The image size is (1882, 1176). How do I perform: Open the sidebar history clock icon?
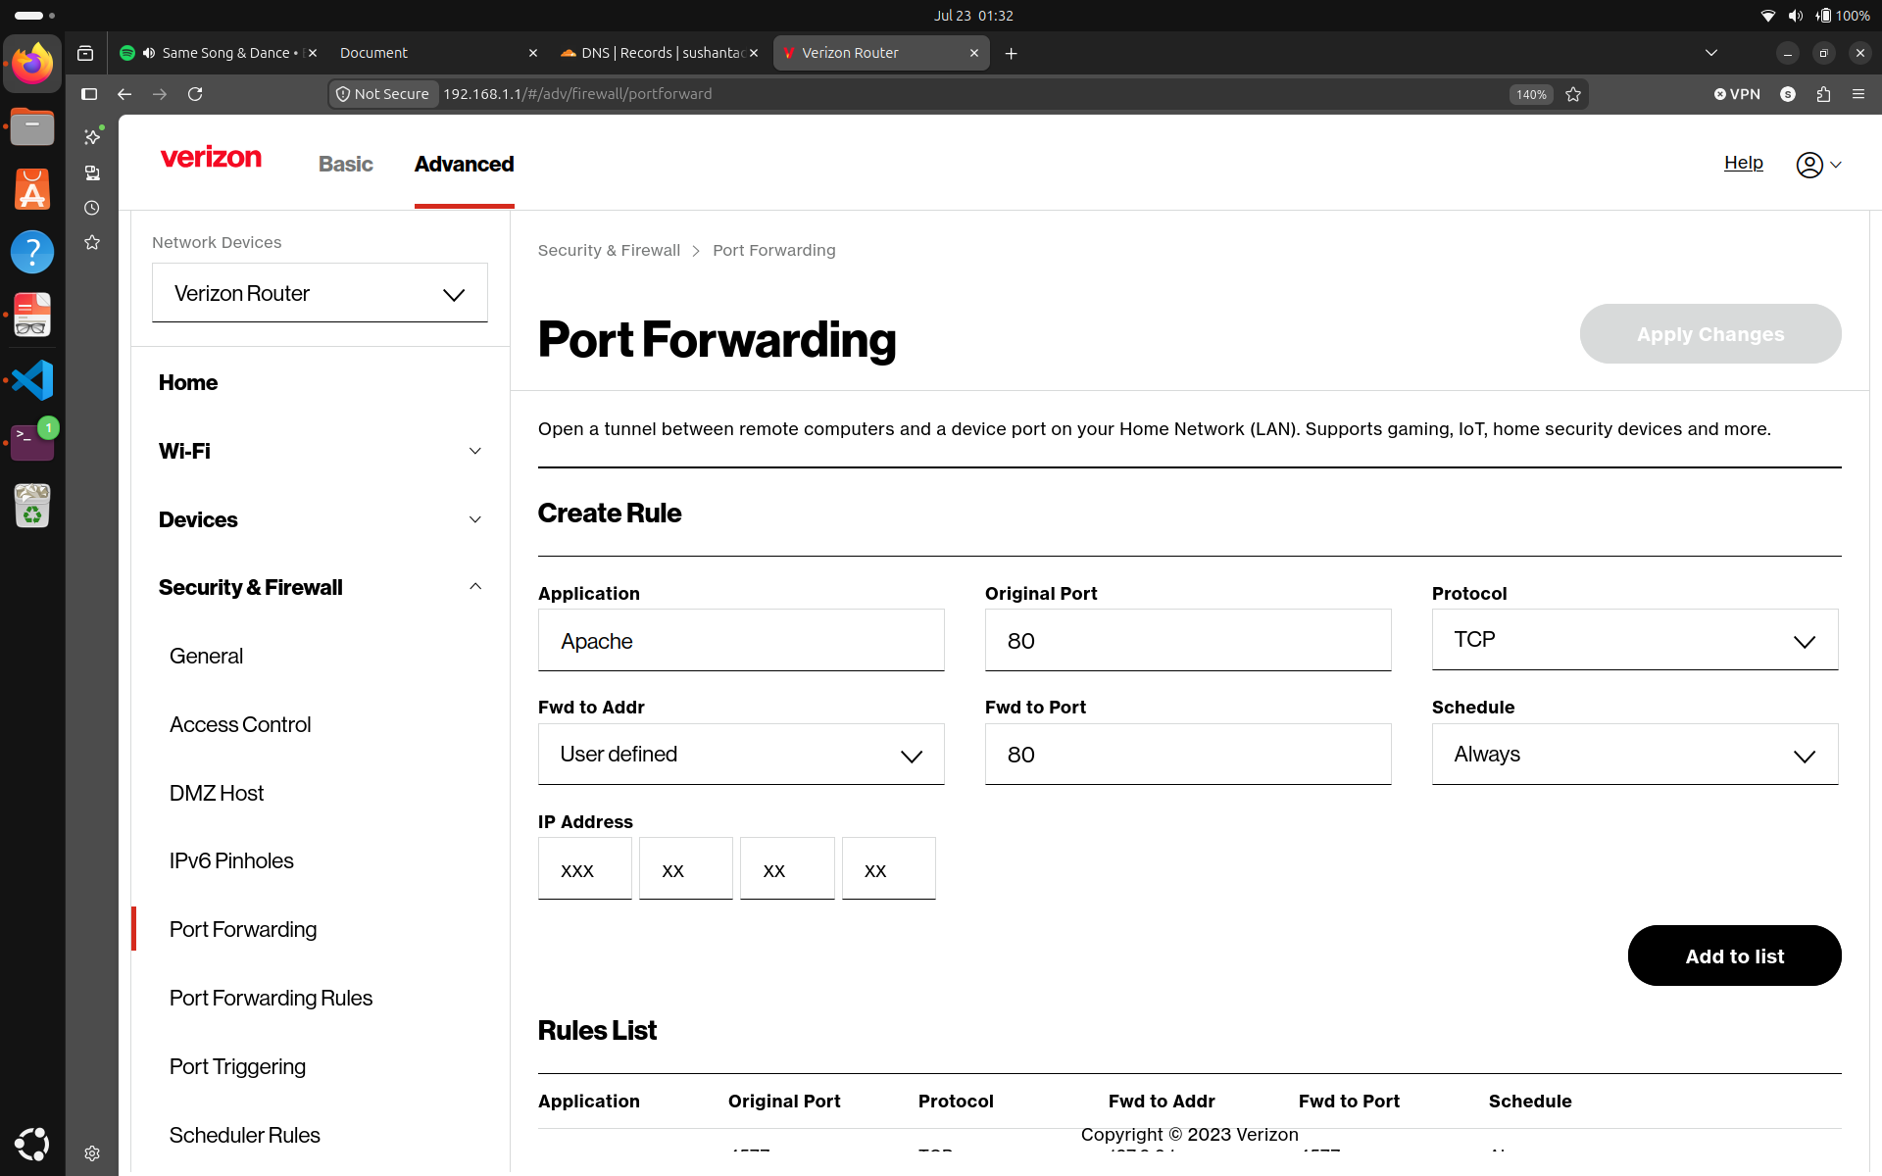click(x=92, y=208)
